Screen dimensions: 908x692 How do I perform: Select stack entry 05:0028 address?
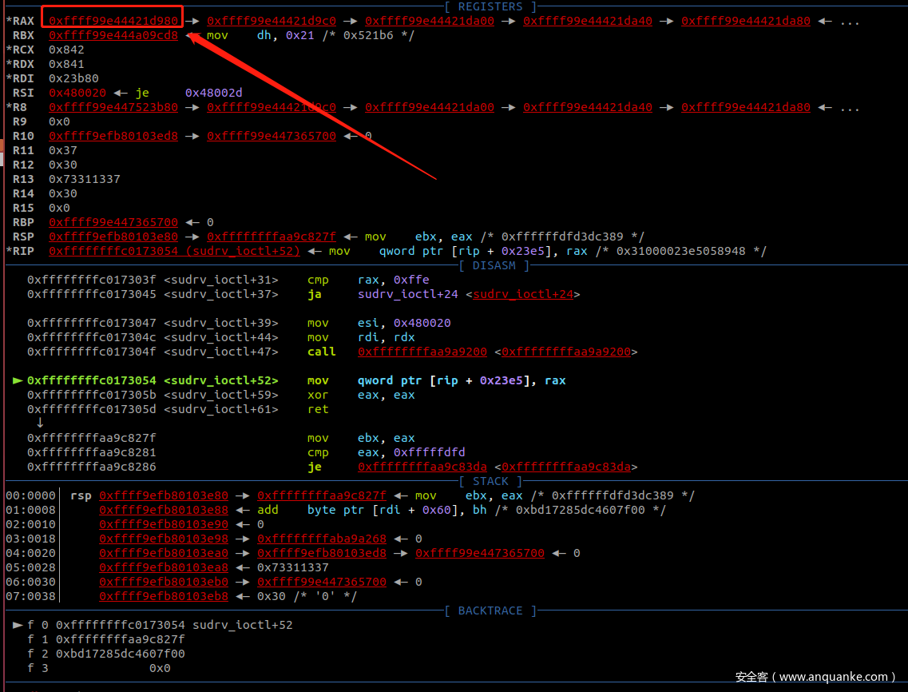click(x=163, y=567)
